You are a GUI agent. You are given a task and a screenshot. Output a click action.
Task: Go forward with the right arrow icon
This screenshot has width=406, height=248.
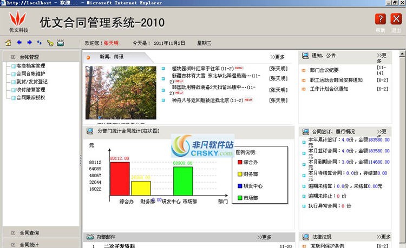click(x=30, y=42)
